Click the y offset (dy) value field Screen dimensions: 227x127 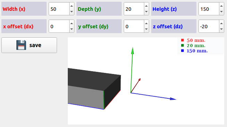[134, 26]
